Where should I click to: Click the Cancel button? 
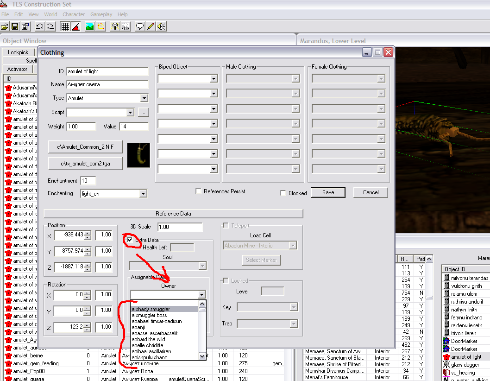(x=371, y=192)
